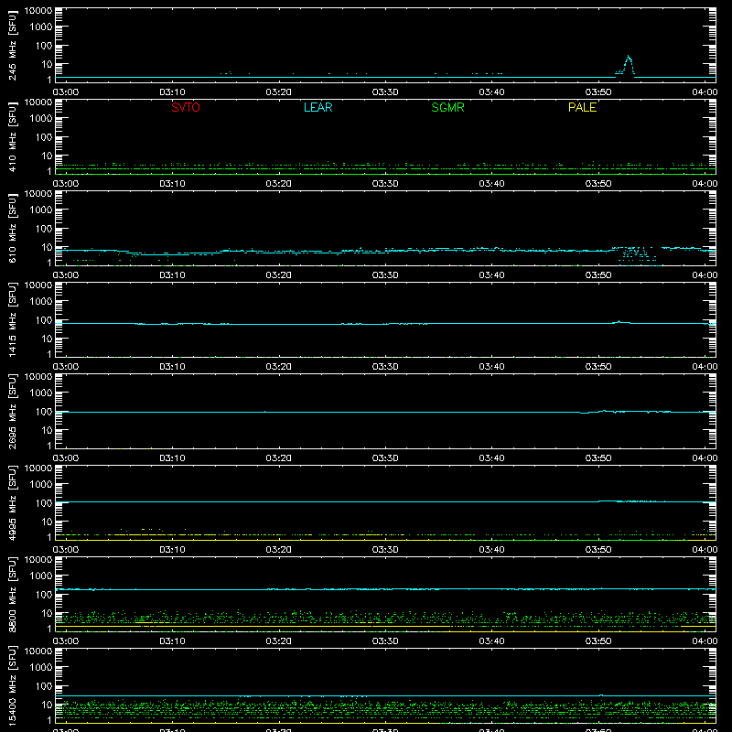This screenshot has width=732, height=732.
Task: Click the 03:10 tick under the 4995 MHz panel
Action: pos(172,550)
